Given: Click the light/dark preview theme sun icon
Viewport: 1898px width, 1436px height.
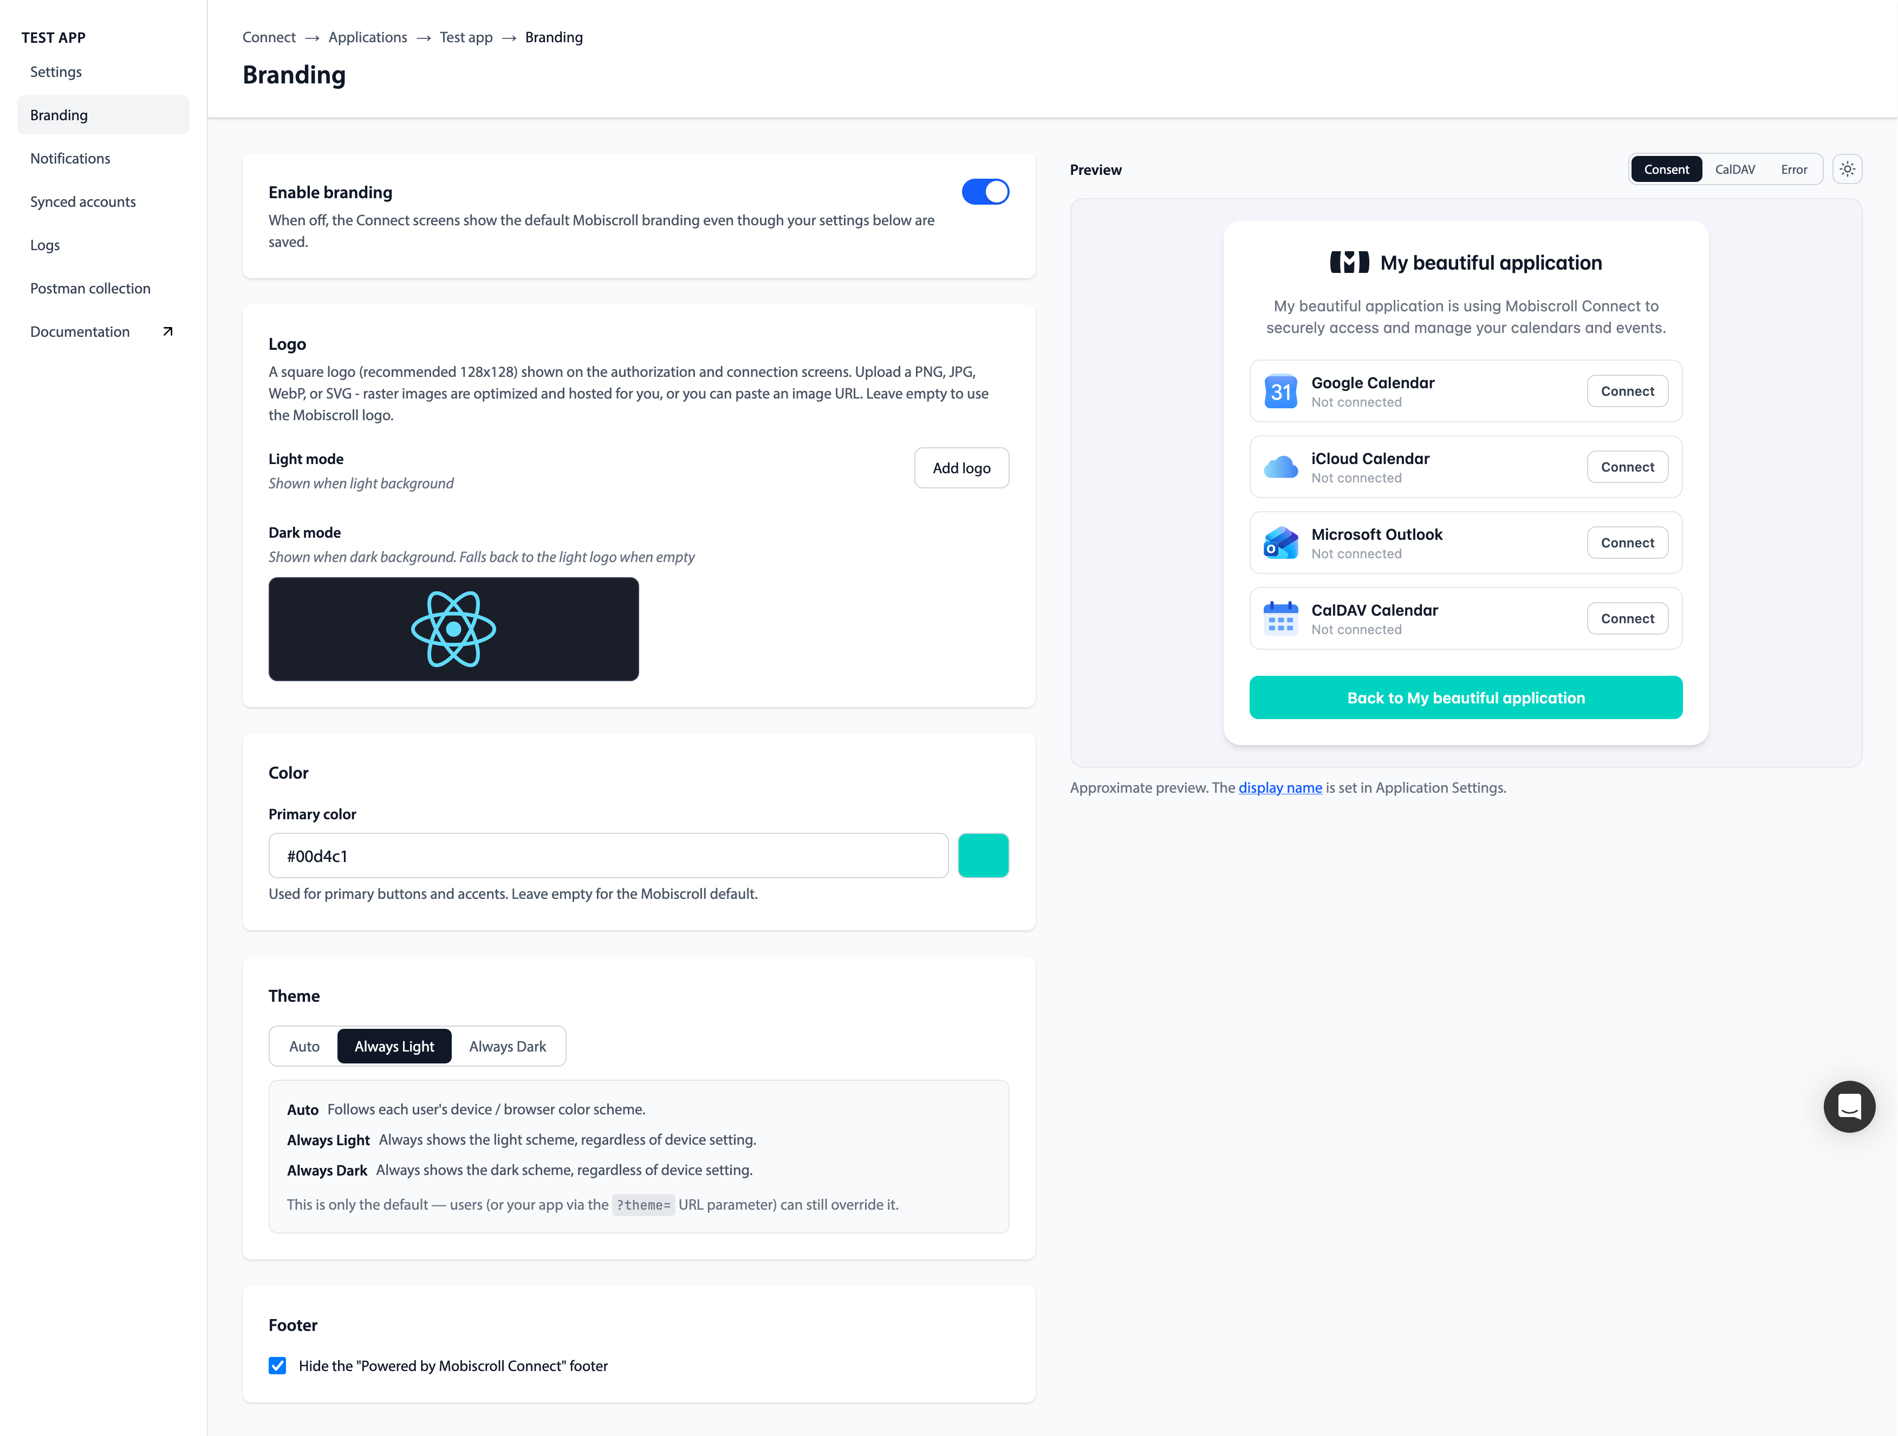Looking at the screenshot, I should tap(1847, 169).
